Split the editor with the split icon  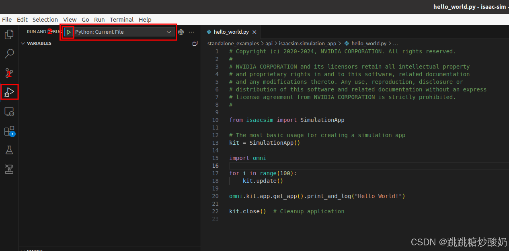pos(195,43)
